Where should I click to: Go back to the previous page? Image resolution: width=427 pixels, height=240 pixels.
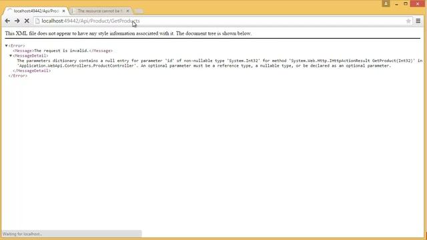pyautogui.click(x=7, y=21)
